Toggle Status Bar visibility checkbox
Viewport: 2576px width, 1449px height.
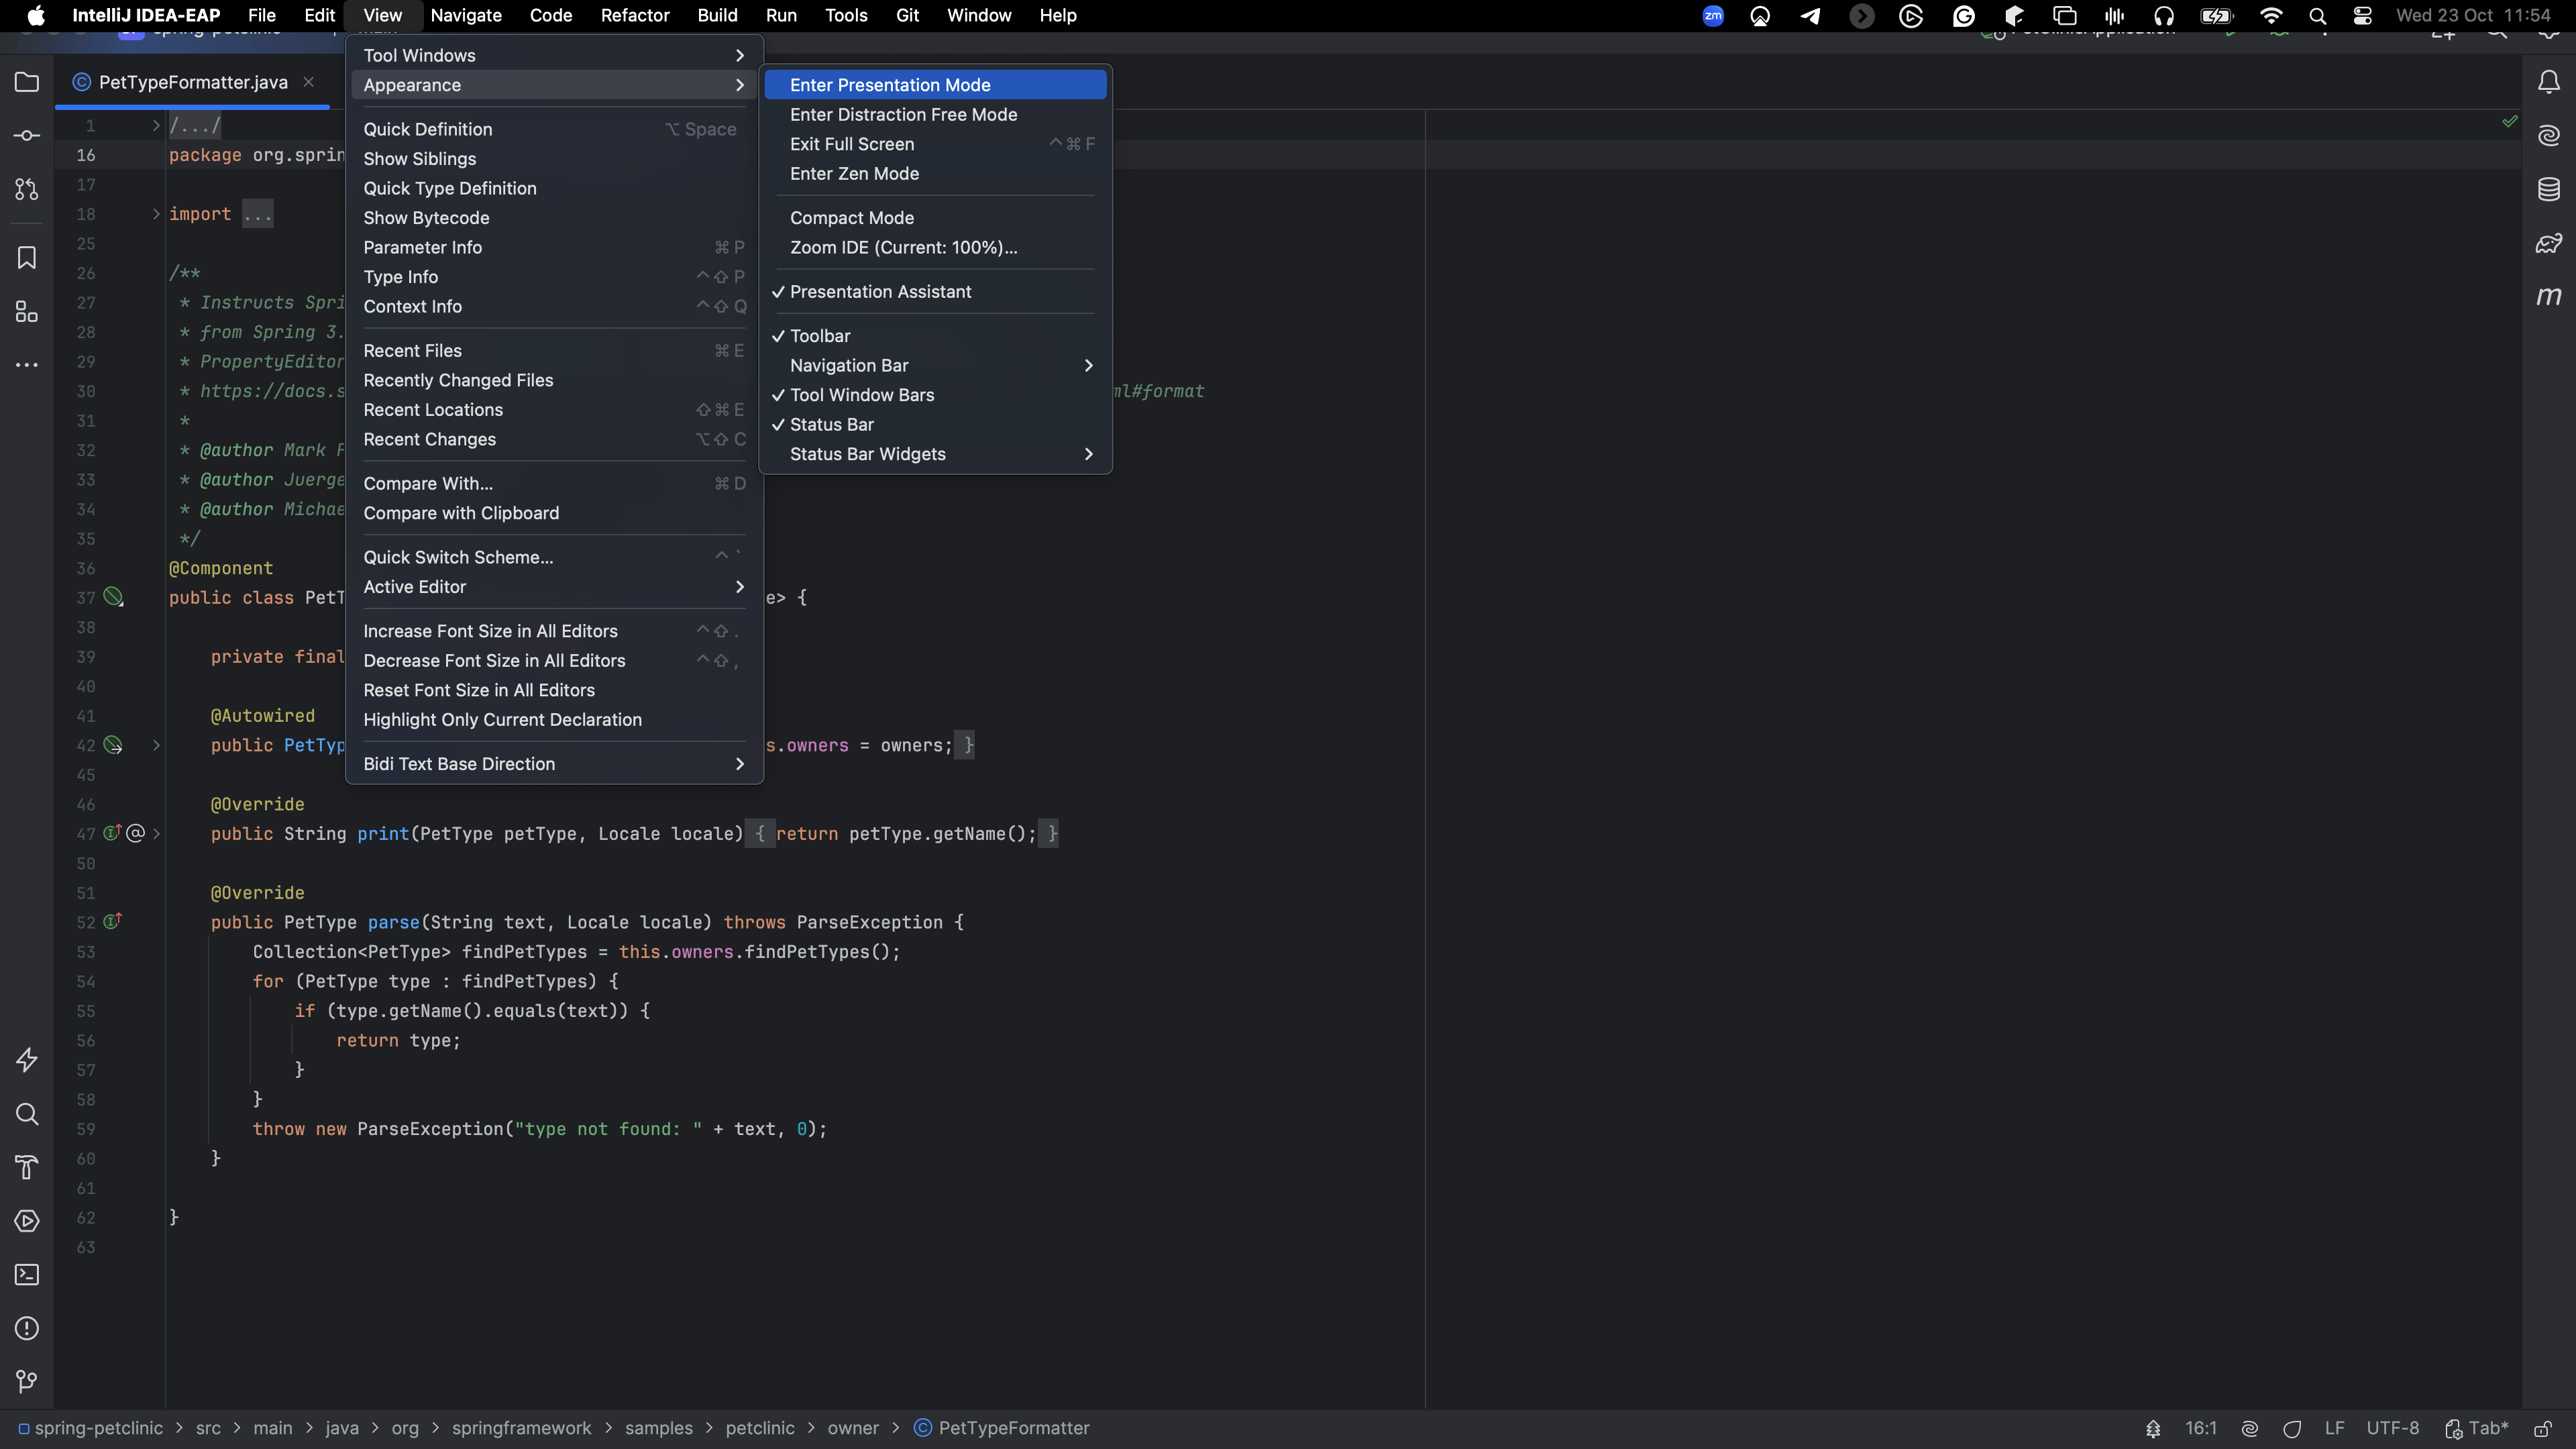pos(830,423)
